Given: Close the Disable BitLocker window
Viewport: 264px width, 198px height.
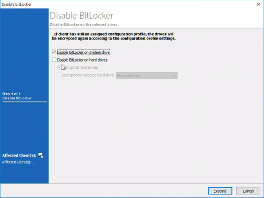Looking at the screenshot, I should [x=259, y=4].
